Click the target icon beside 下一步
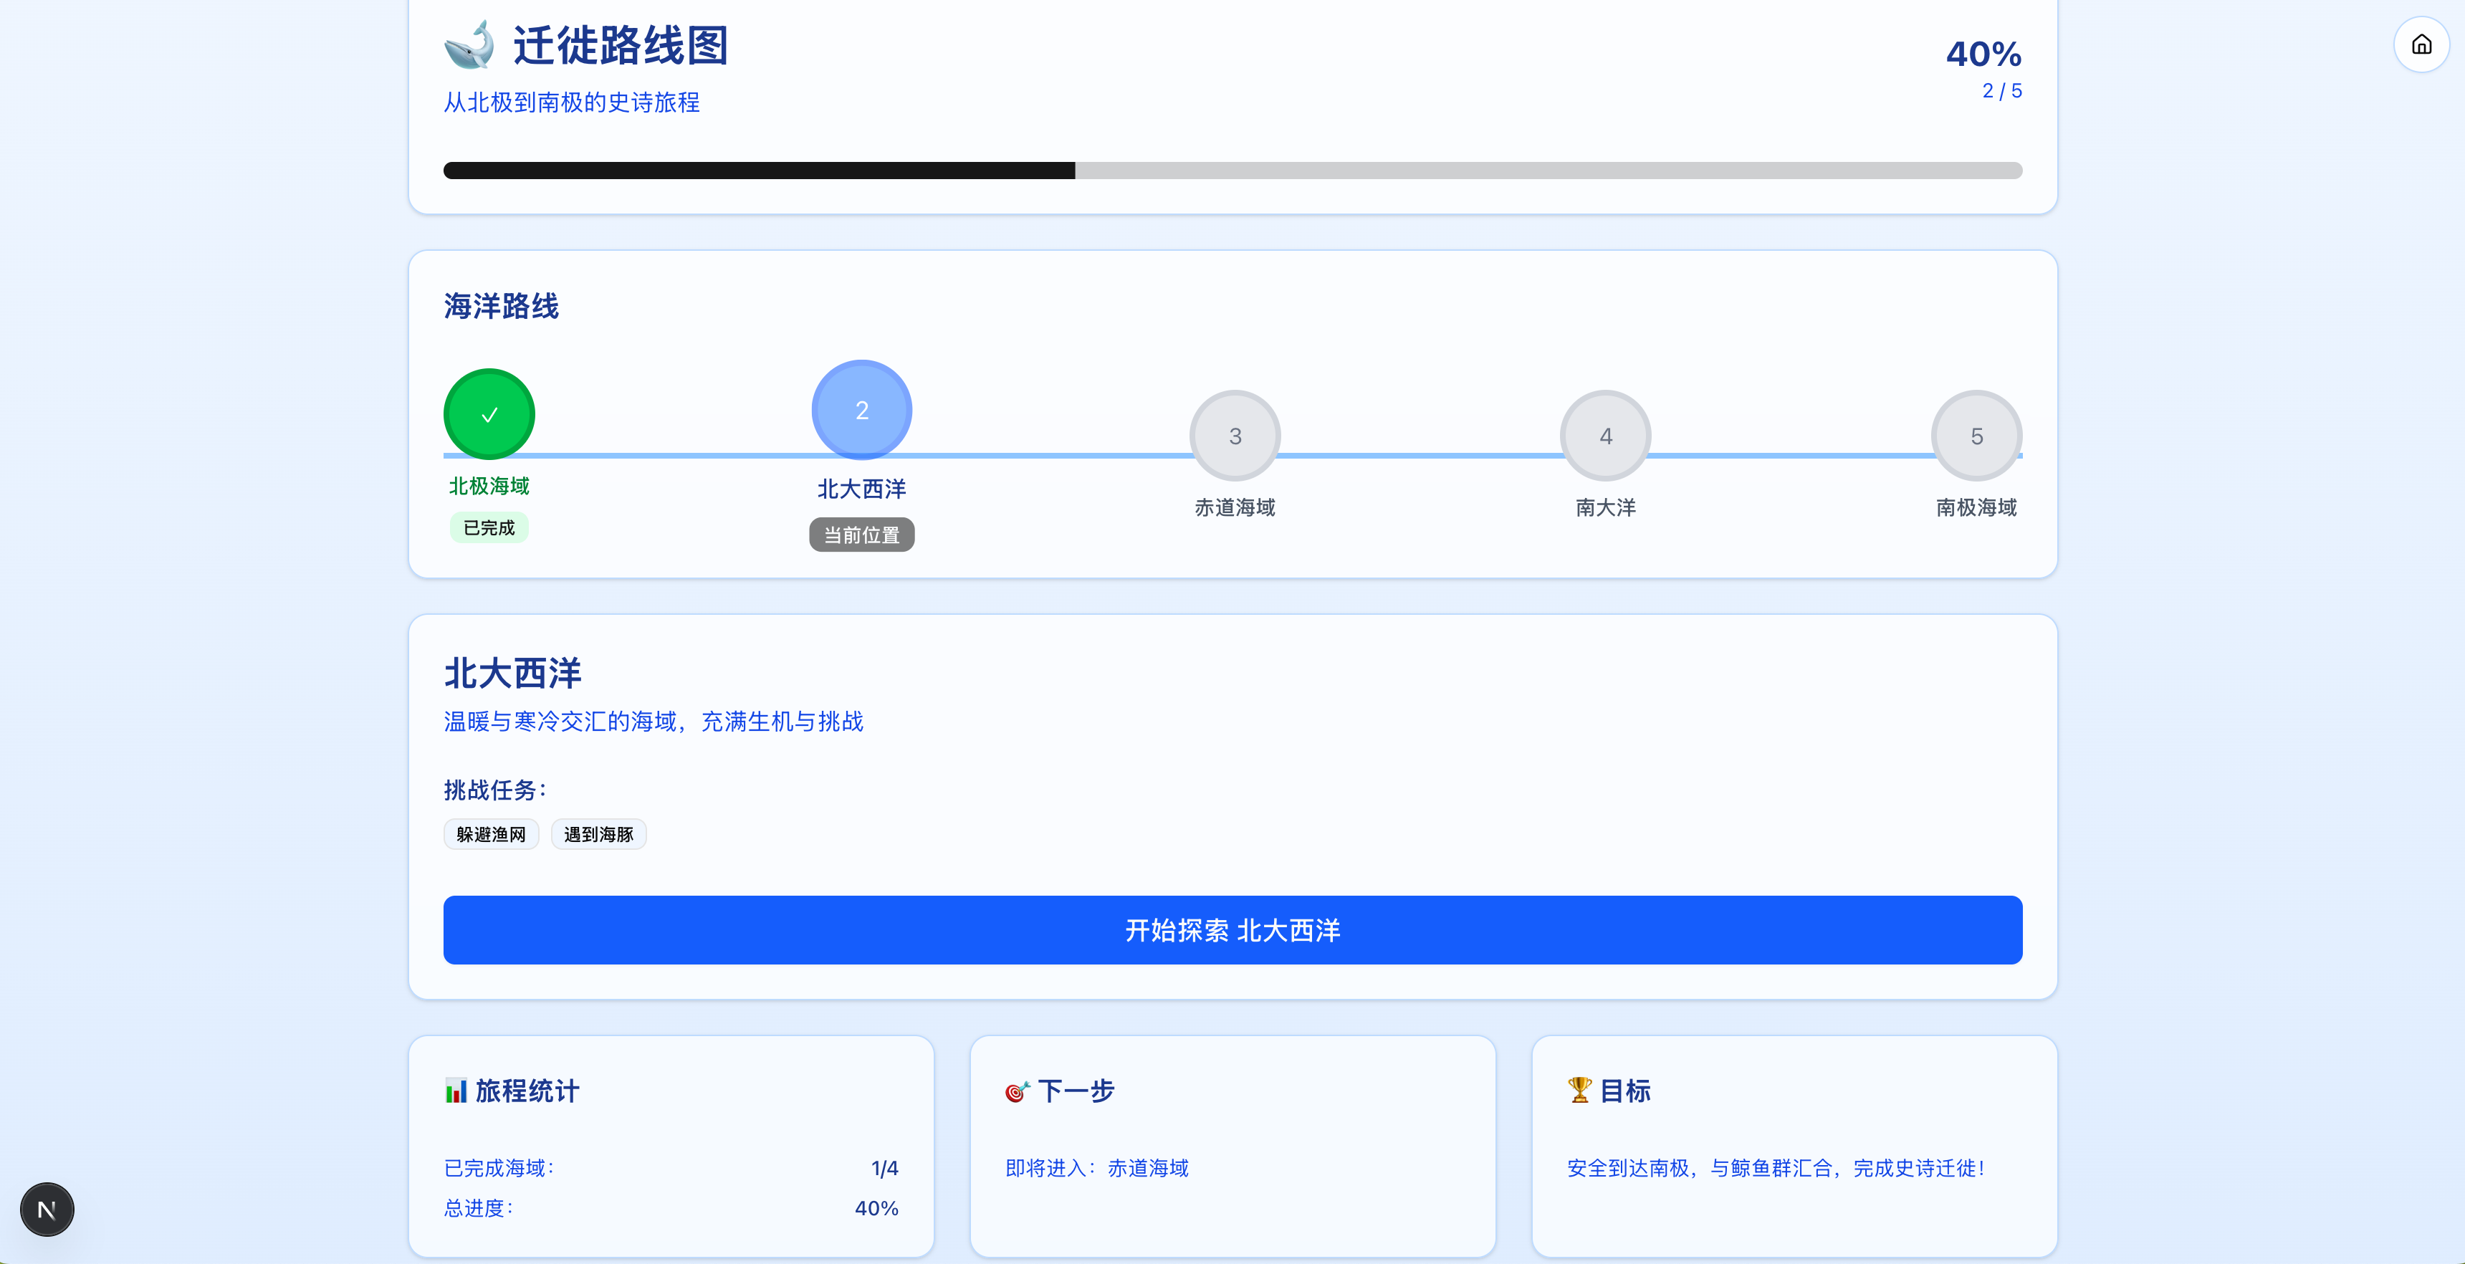This screenshot has height=1264, width=2465. [1016, 1091]
